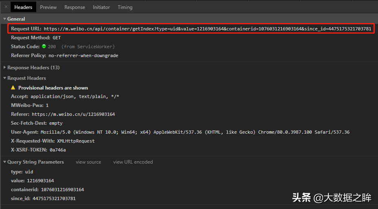Click value parameter 1216903164
378x209 pixels.
pyautogui.click(x=40, y=181)
